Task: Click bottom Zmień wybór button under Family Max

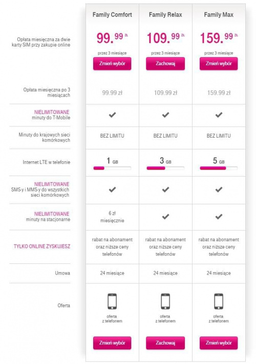Action: coord(219,343)
